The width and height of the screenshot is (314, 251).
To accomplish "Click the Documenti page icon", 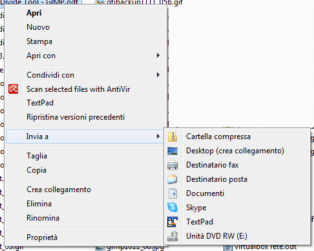I will [173, 193].
